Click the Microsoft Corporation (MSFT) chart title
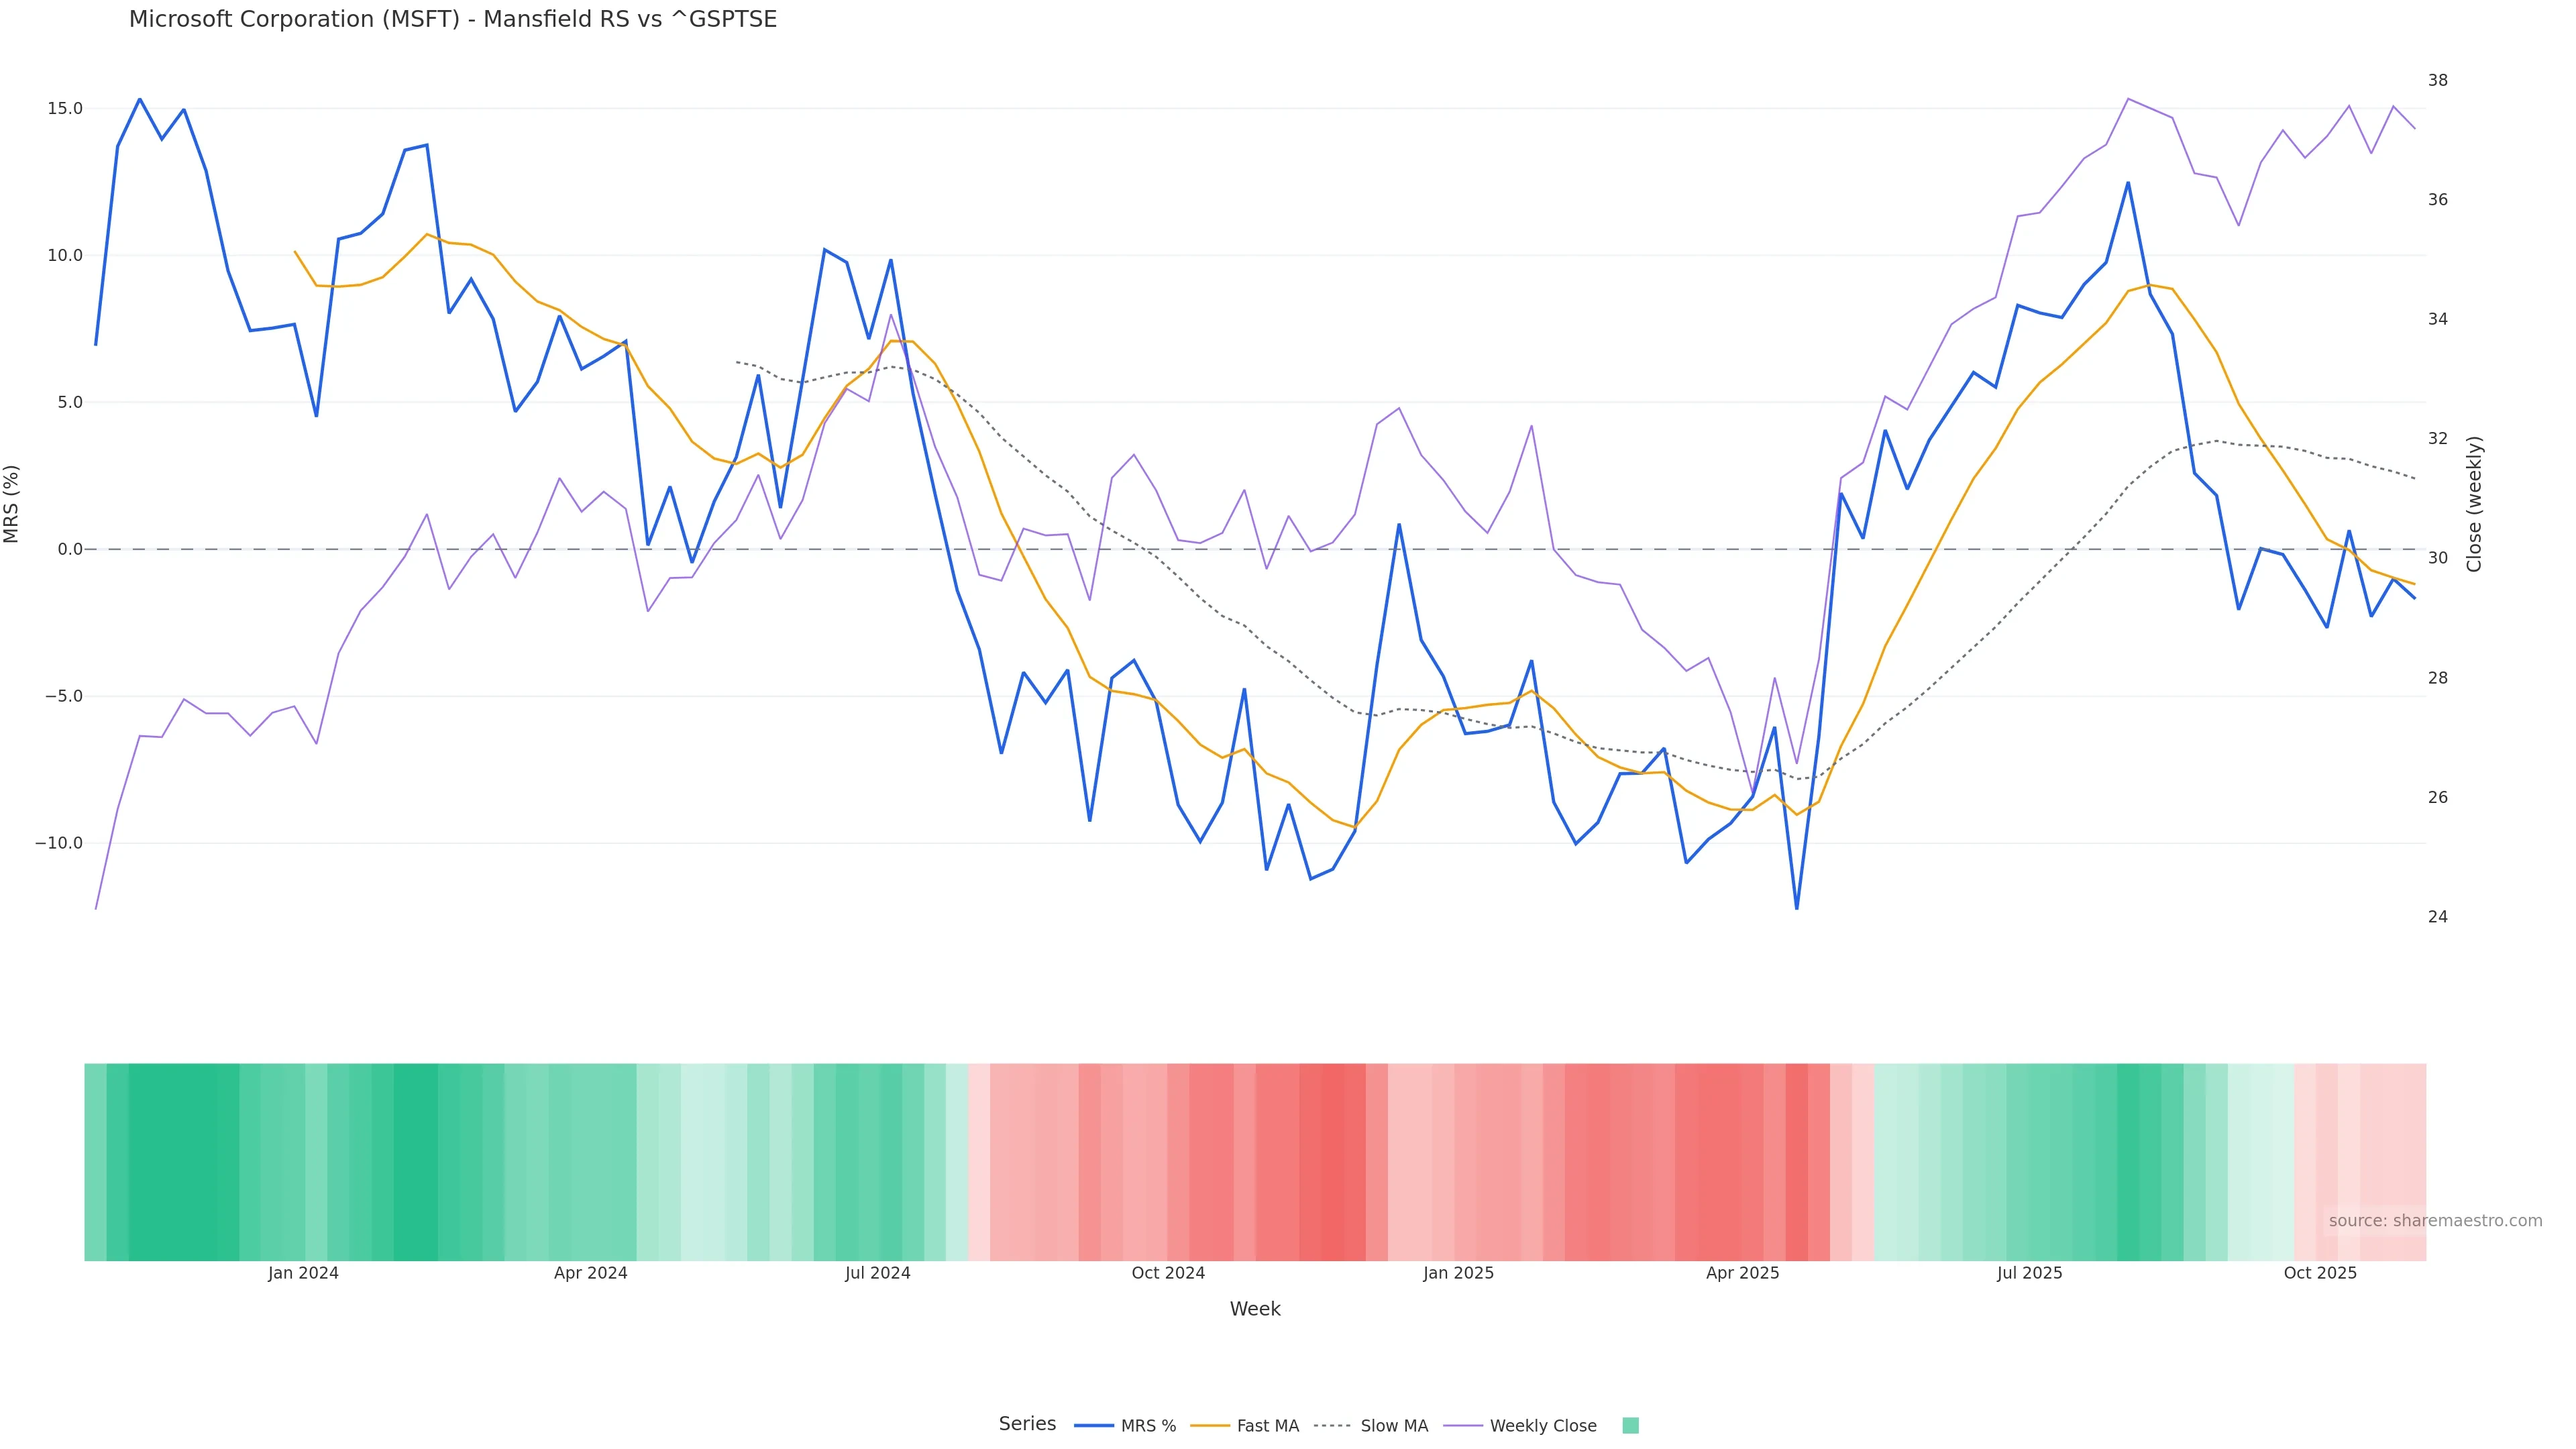Viewport: 2576px width, 1449px height. click(452, 20)
